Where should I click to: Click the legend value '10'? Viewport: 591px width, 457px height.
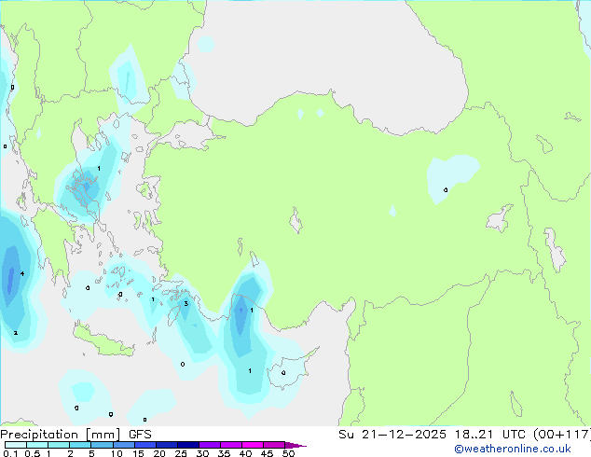coord(117,453)
